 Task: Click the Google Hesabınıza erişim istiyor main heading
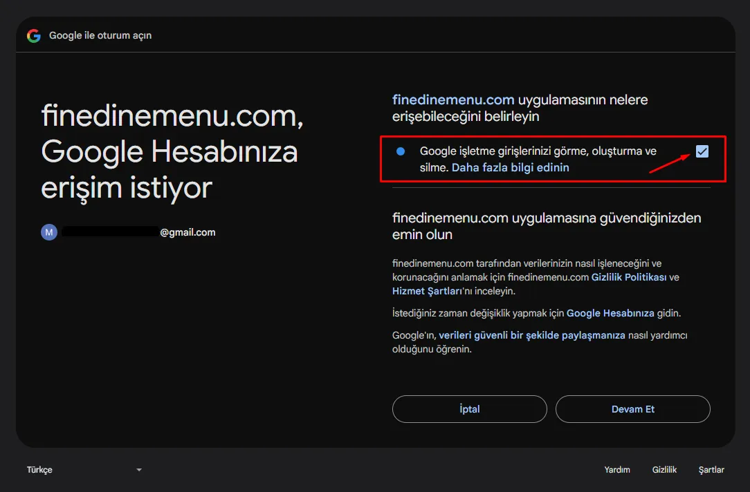tap(172, 152)
